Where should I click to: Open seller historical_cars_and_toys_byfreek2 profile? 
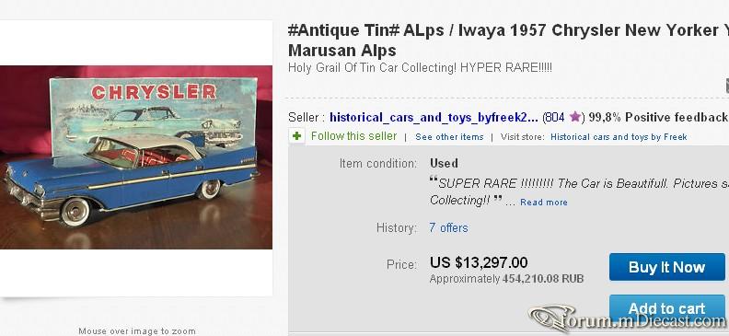point(434,118)
